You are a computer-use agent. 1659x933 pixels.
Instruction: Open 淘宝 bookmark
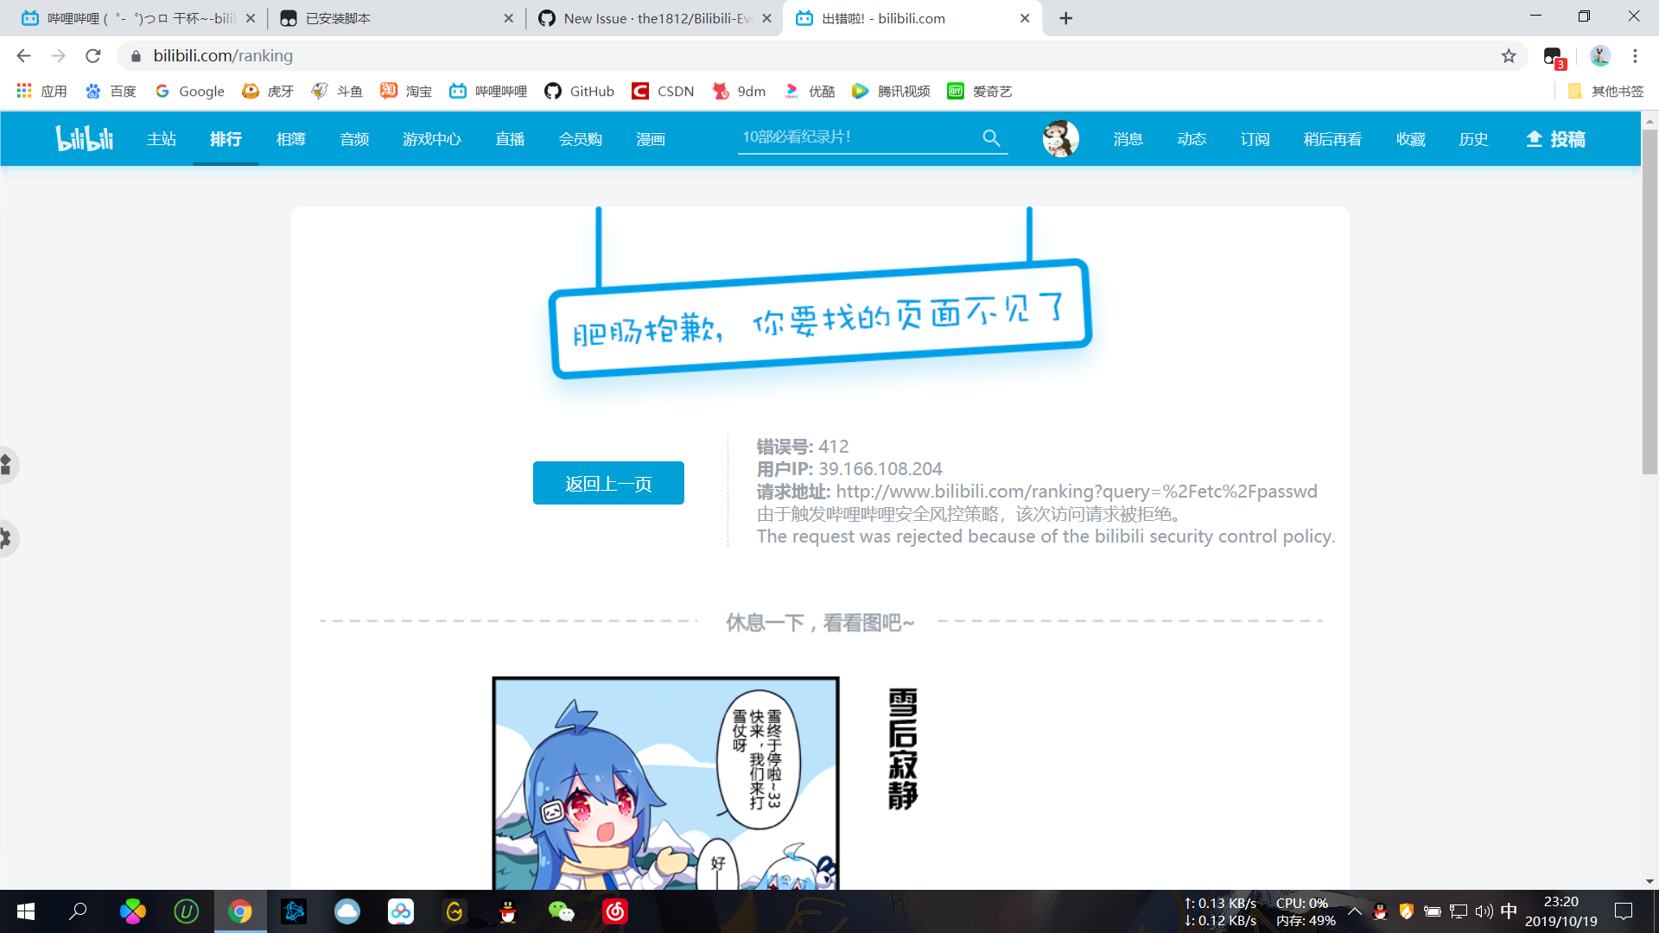tap(406, 91)
